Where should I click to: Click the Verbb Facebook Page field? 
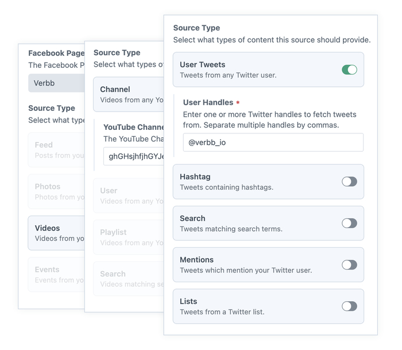pos(56,83)
